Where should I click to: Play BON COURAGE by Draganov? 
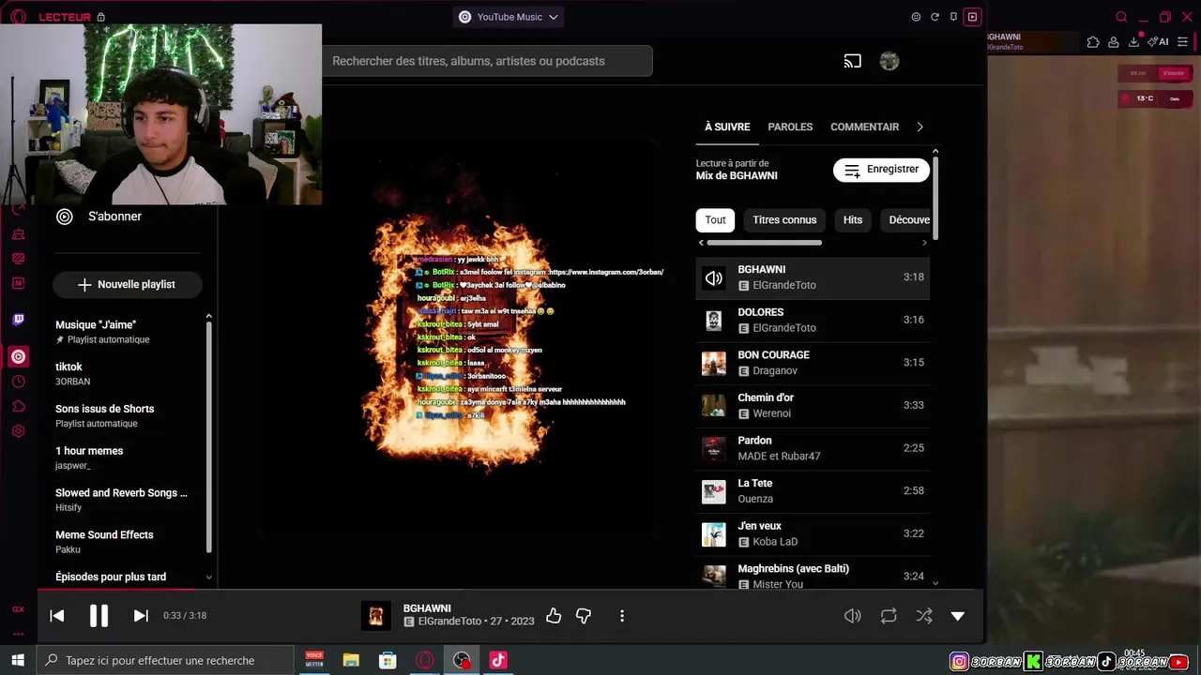[813, 364]
